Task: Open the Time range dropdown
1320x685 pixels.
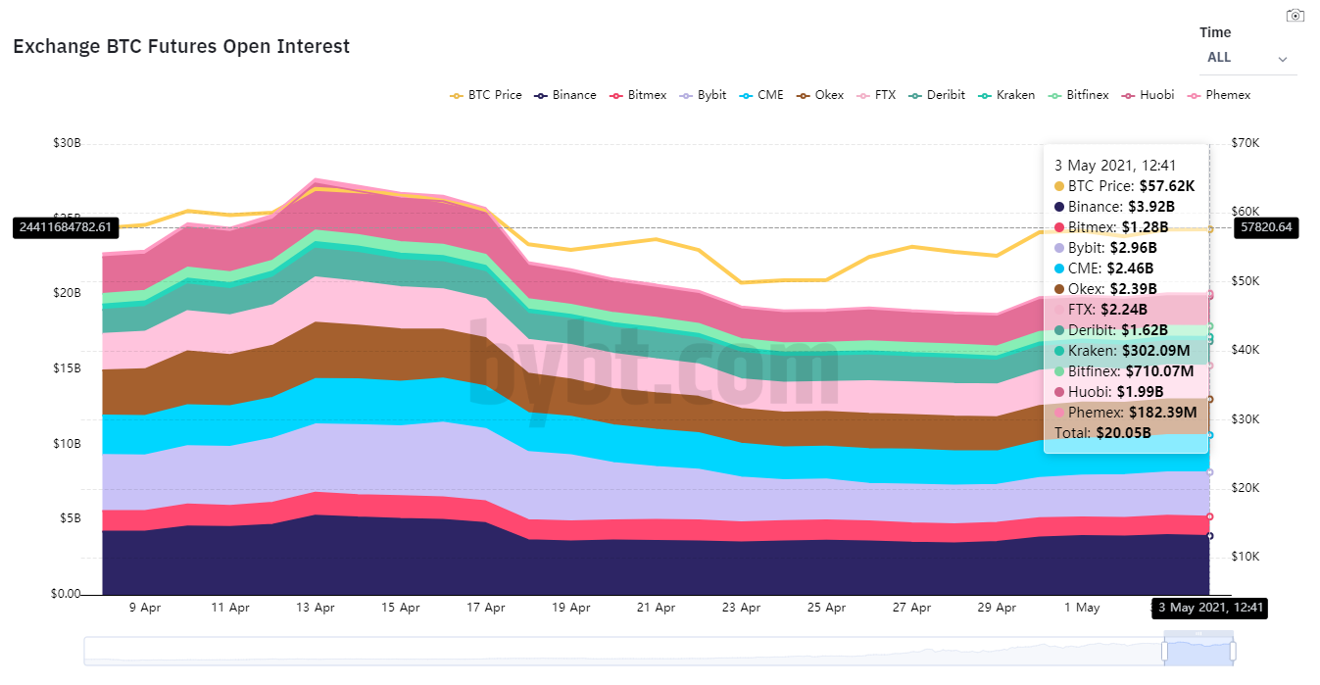Action: tap(1247, 58)
